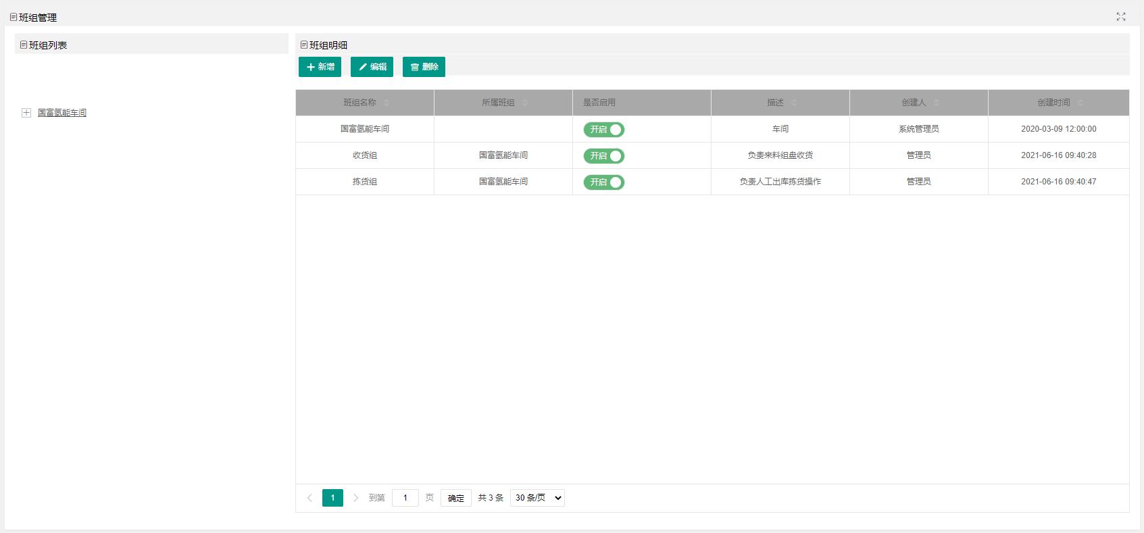The width and height of the screenshot is (1144, 533).
Task: Sort by 创建人 column arrows
Action: coord(937,103)
